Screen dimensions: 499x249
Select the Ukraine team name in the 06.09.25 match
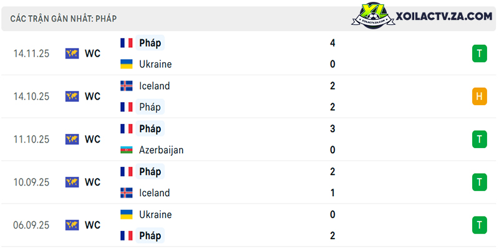pos(155,214)
